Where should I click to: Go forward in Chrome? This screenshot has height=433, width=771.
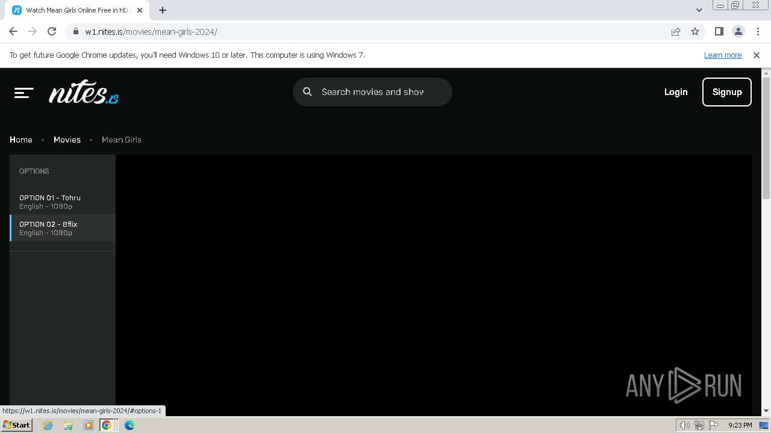coord(33,31)
